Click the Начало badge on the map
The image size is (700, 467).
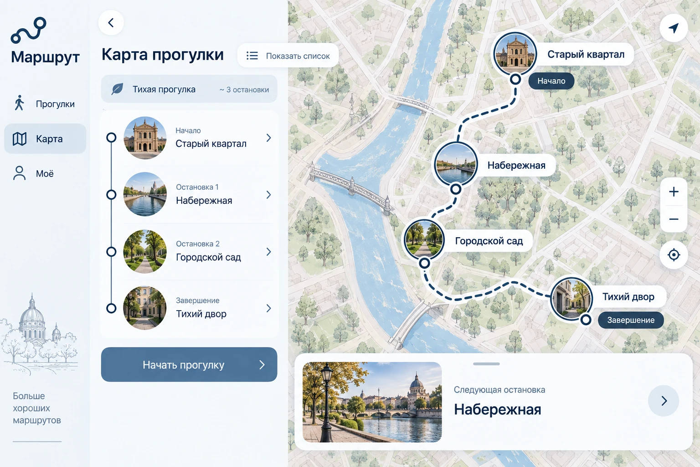pyautogui.click(x=551, y=81)
